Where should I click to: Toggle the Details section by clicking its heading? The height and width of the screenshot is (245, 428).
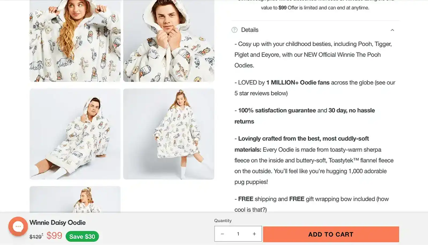pyautogui.click(x=250, y=30)
